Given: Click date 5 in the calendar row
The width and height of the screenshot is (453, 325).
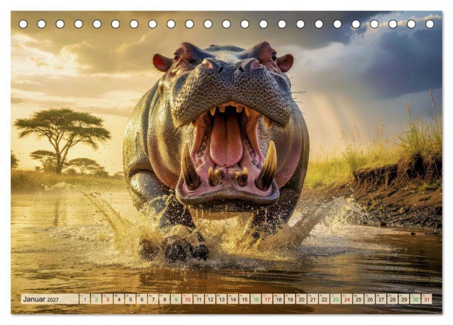Looking at the screenshot, I should click(x=130, y=299).
